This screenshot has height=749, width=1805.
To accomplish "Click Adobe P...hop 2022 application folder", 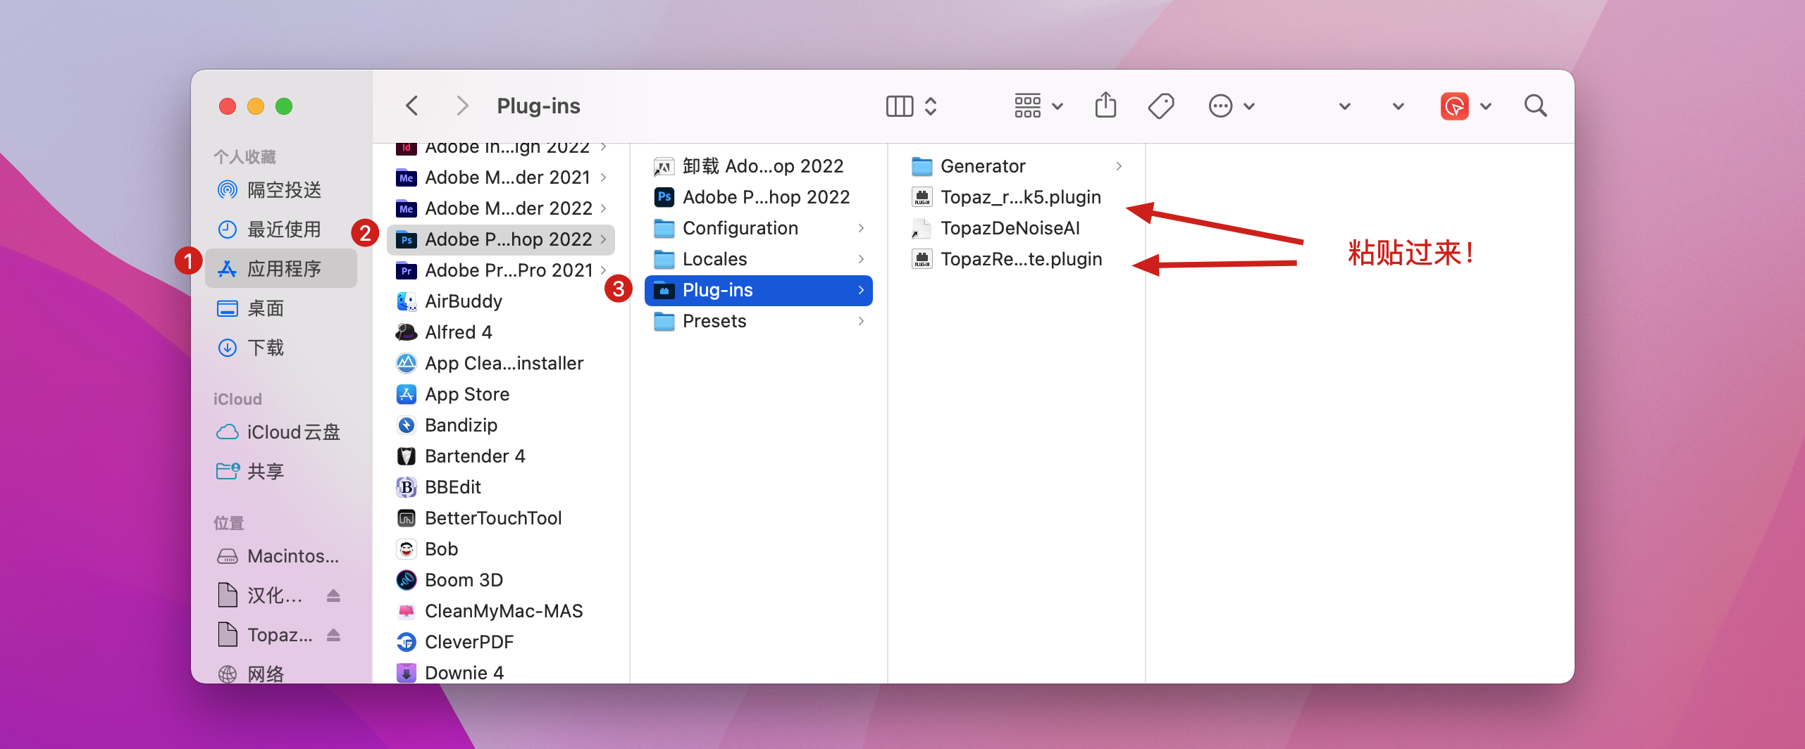I will click(507, 239).
